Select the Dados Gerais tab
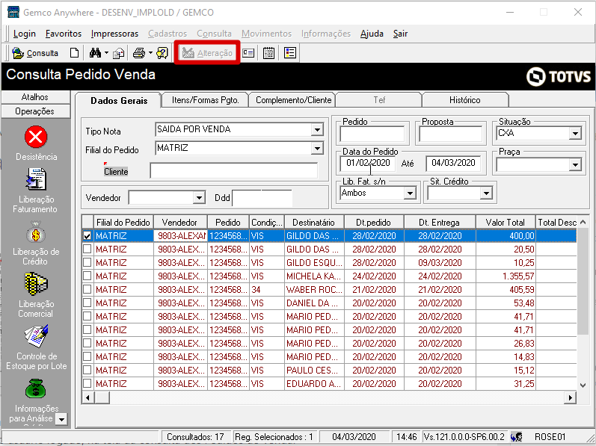 tap(119, 101)
